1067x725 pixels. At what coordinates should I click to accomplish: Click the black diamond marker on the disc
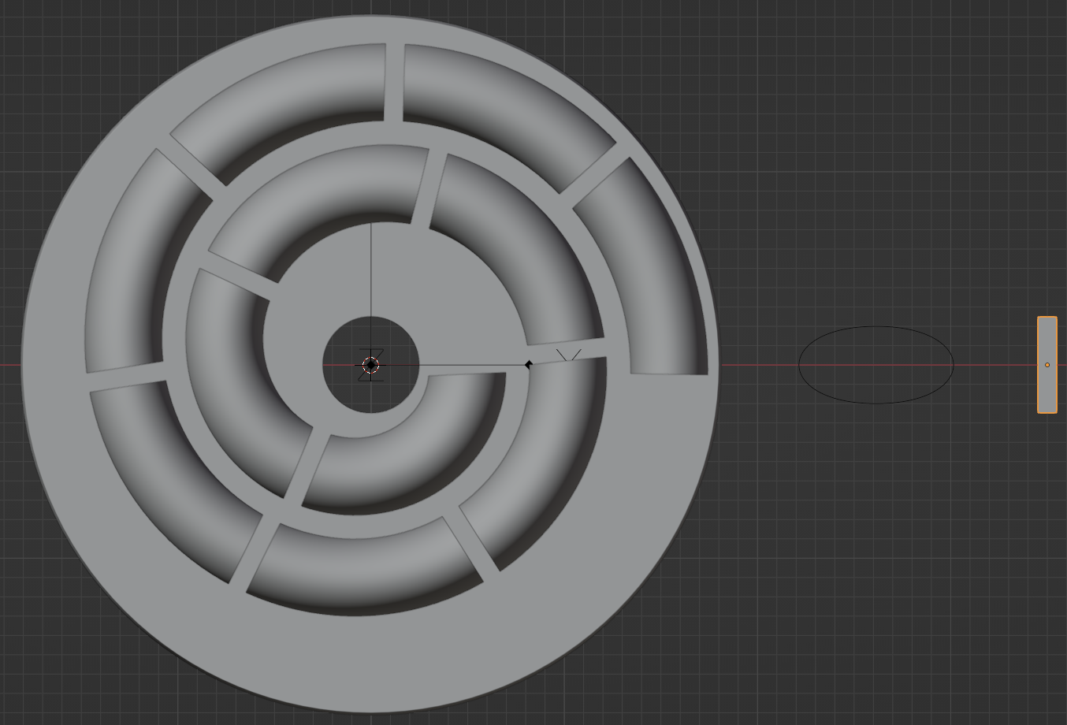pos(528,364)
